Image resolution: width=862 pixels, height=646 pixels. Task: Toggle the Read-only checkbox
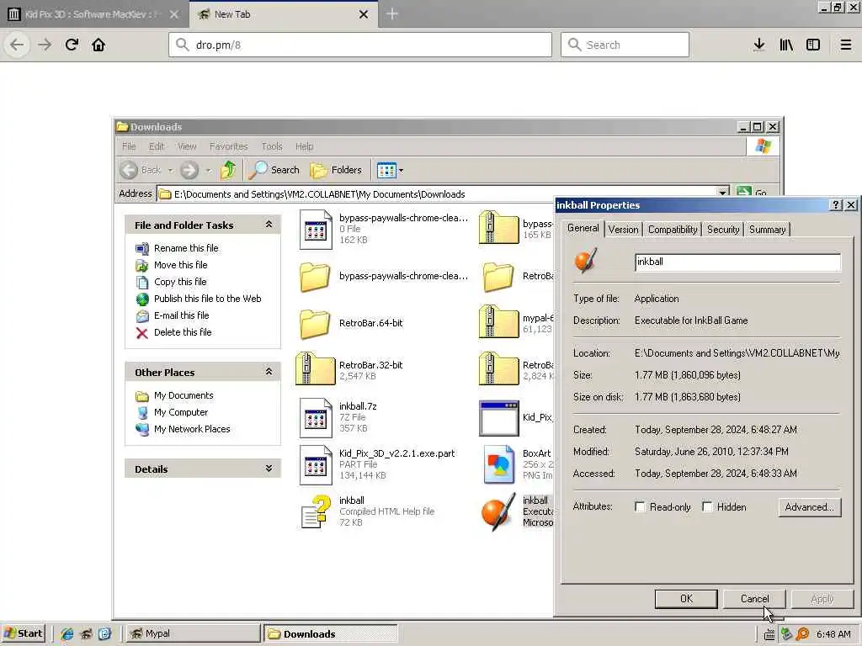click(640, 507)
